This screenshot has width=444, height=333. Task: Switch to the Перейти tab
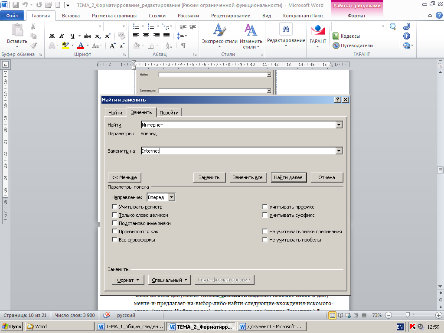pos(169,113)
